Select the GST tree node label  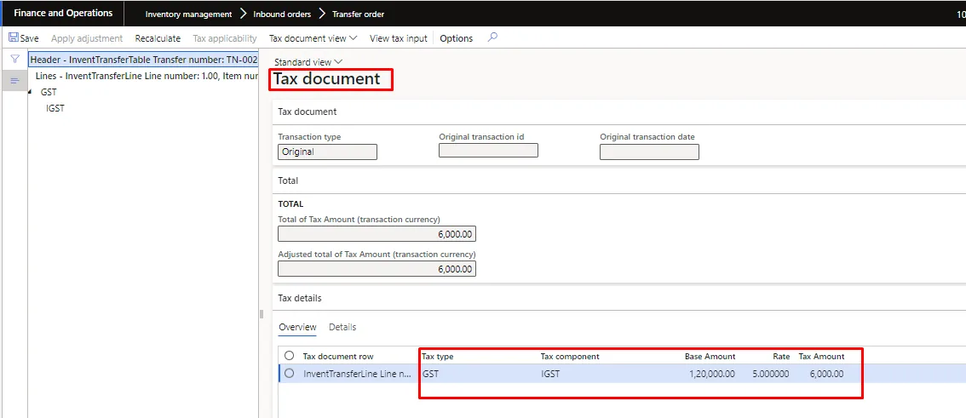pos(49,92)
